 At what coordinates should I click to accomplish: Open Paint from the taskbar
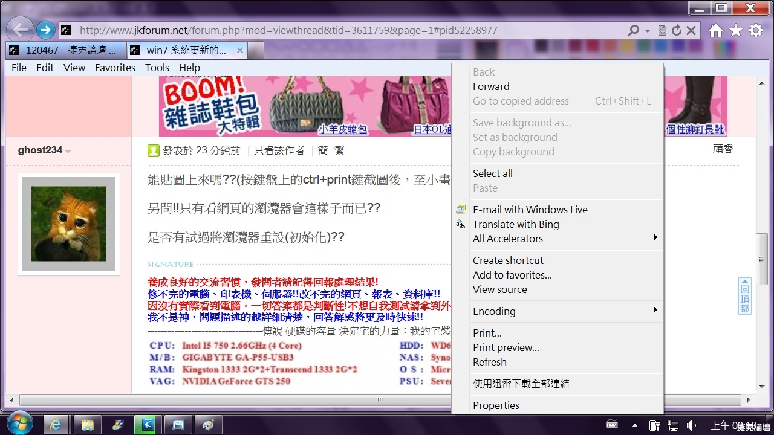tap(209, 425)
